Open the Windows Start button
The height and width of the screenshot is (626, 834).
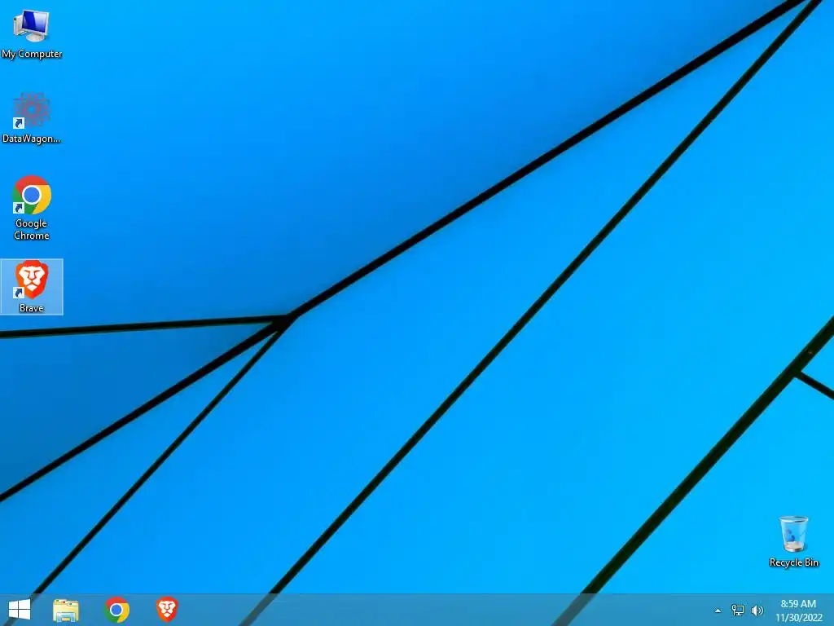(20, 610)
